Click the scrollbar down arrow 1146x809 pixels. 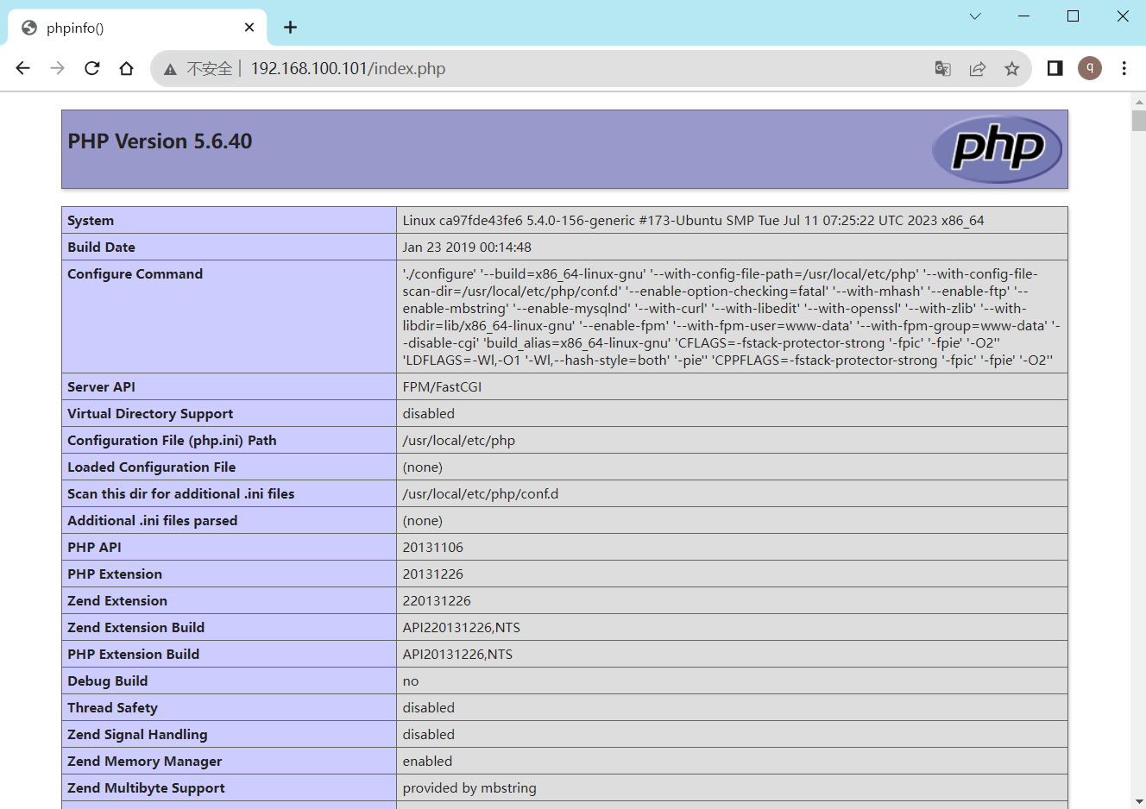tap(1139, 801)
